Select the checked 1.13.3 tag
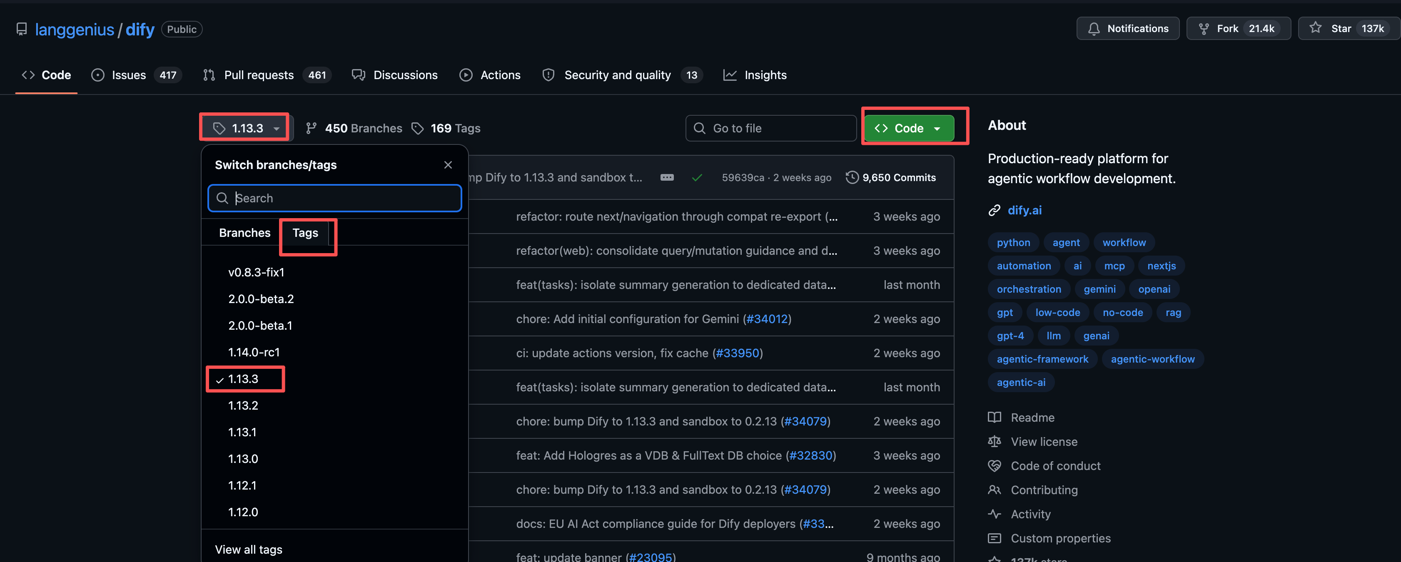1401x562 pixels. pyautogui.click(x=243, y=379)
